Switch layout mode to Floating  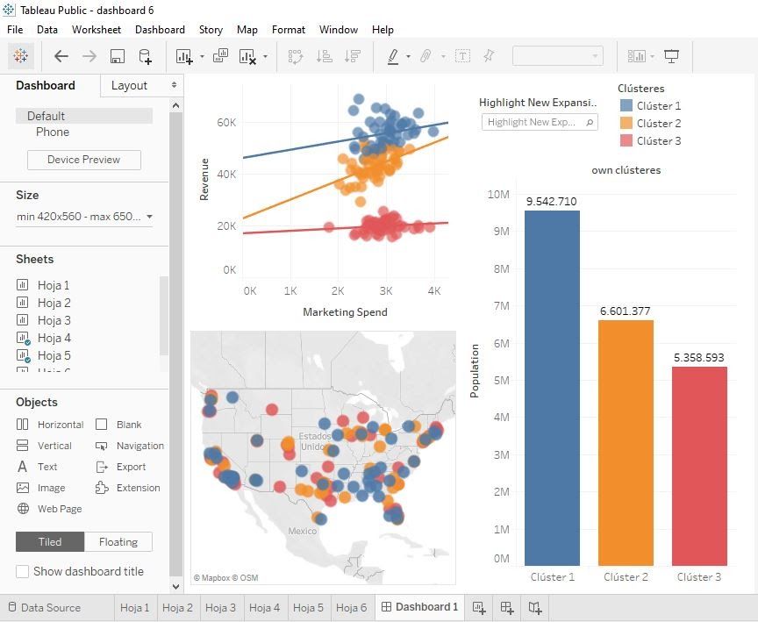[118, 542]
